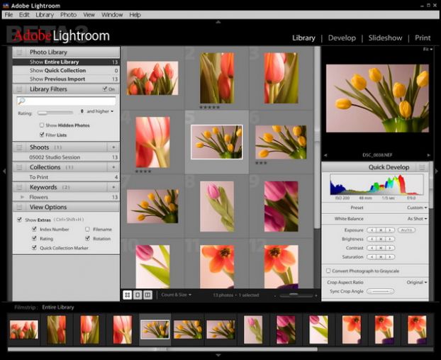
Task: Switch to the Slideshow module
Action: [385, 38]
